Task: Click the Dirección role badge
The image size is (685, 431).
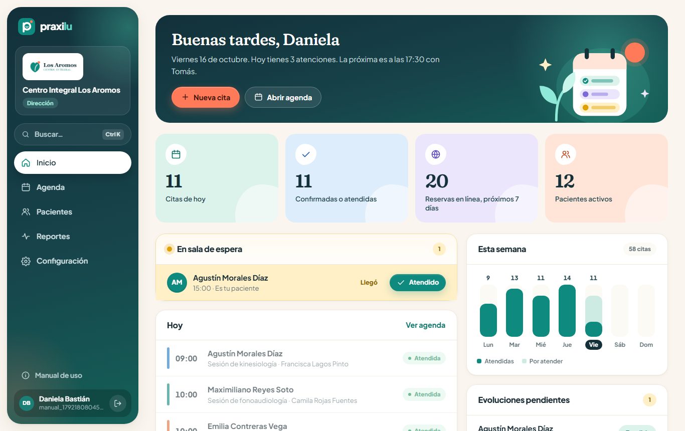Action: click(x=40, y=103)
